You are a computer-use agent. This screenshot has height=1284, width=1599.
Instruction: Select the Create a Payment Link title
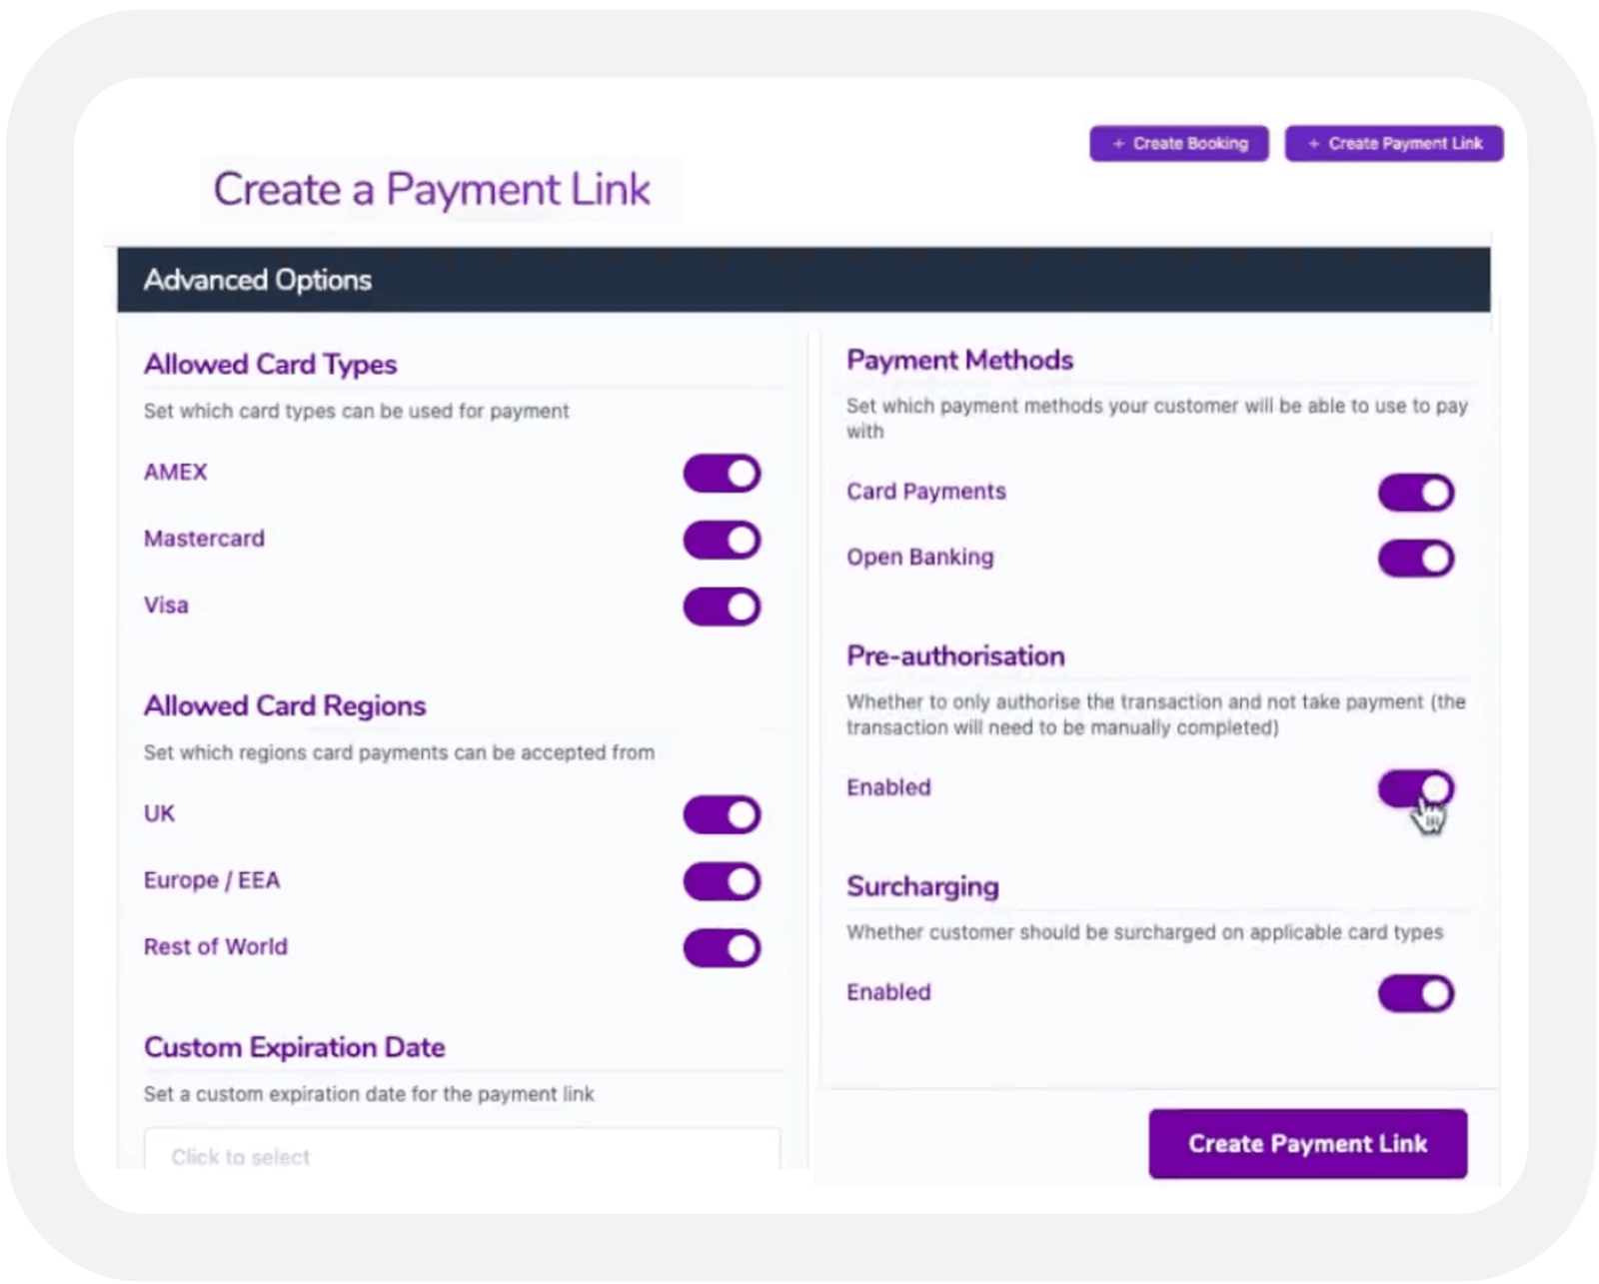432,188
